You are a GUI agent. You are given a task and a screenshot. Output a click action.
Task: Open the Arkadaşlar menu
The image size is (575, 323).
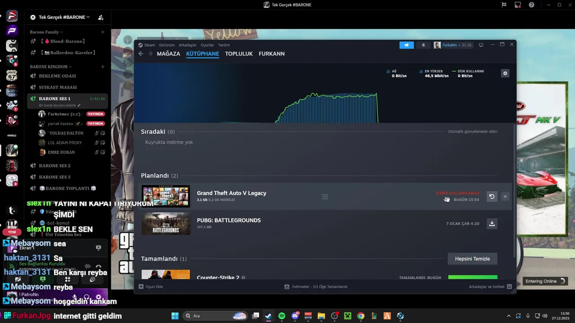188,45
